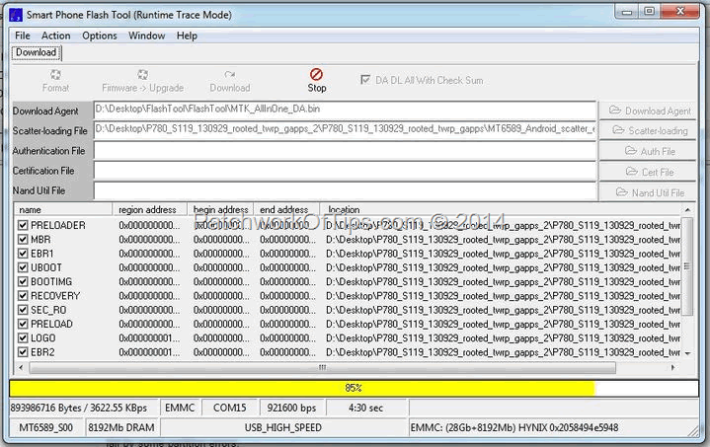Uncheck the EBR2 partition checkbox
This screenshot has width=710, height=447.
pos(23,352)
